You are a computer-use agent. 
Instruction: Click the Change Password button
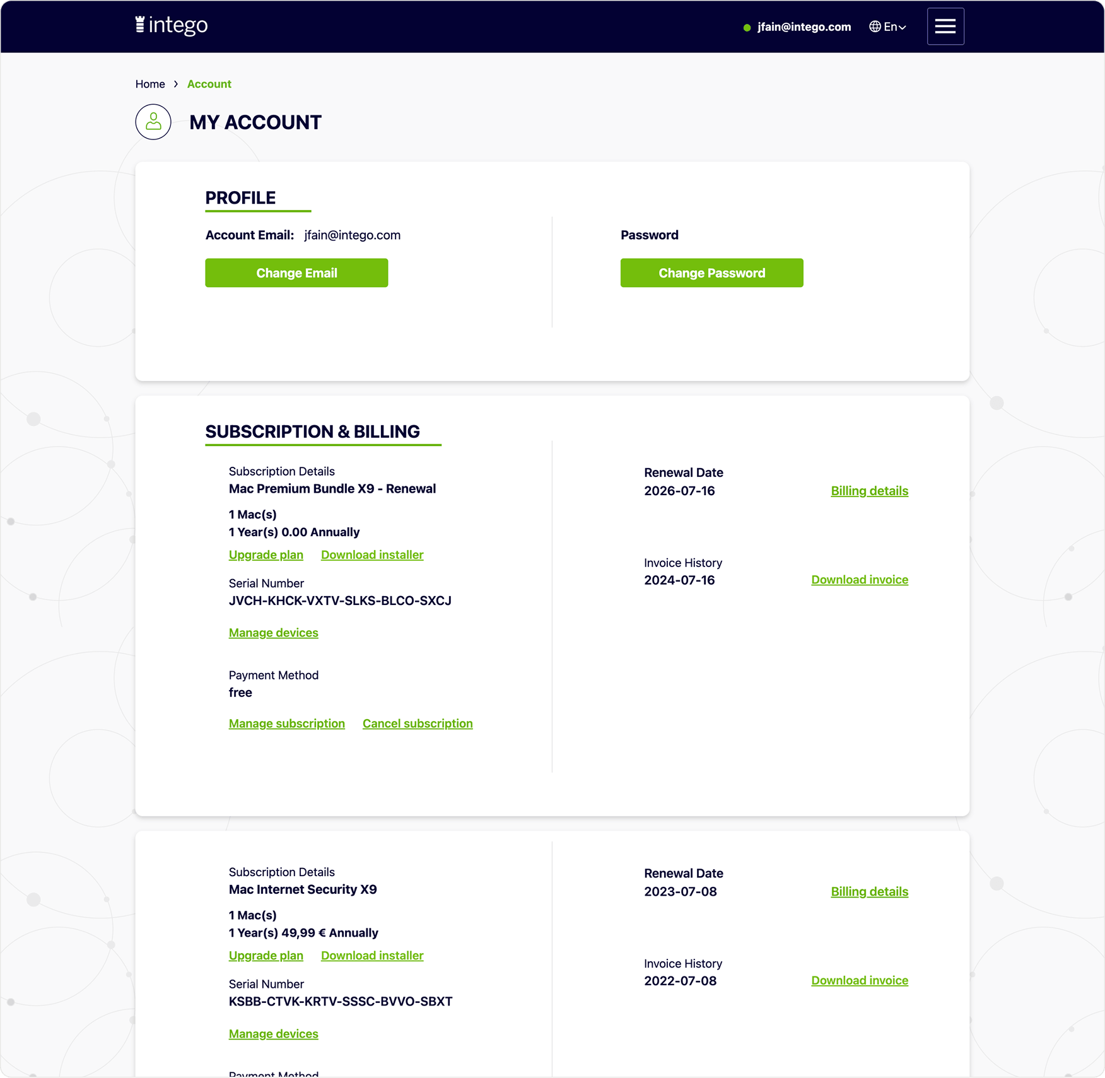(x=711, y=273)
